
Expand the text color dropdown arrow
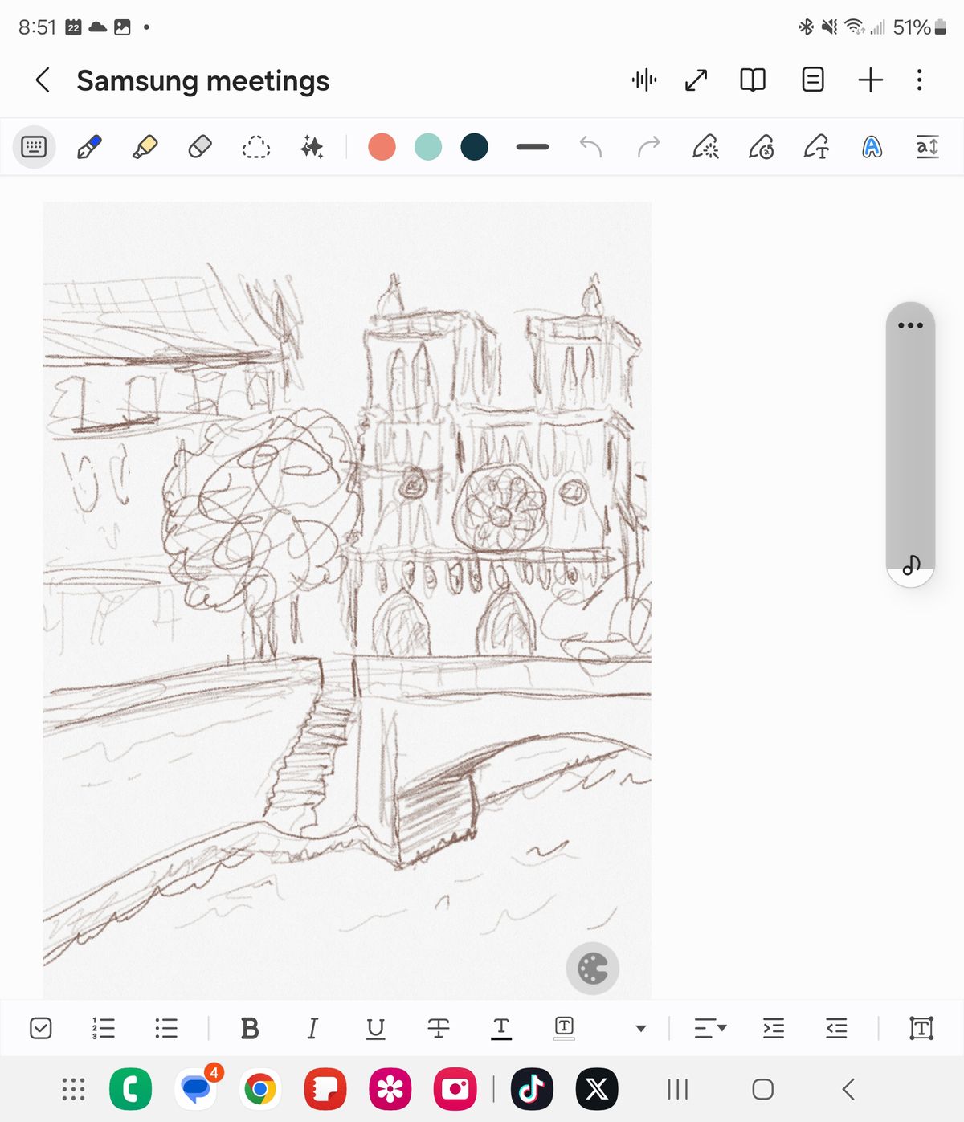(641, 1029)
